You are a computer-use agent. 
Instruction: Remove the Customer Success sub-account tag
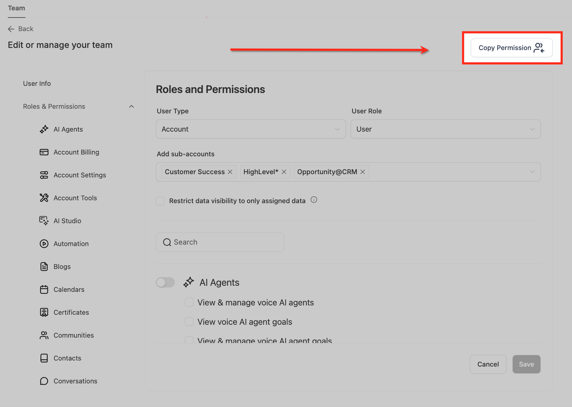pos(230,172)
